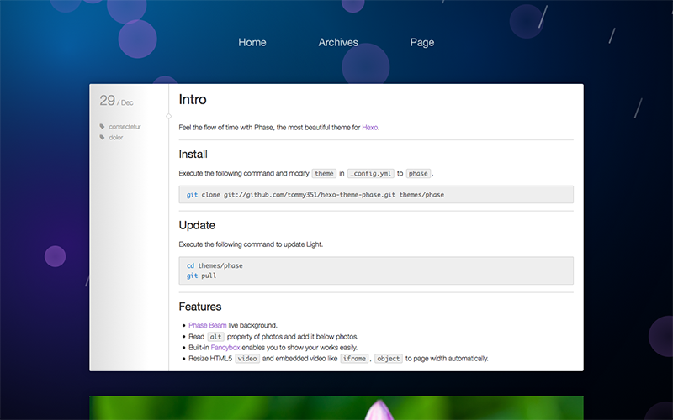The image size is (673, 420).
Task: Select the dolor tag
Action: tap(116, 137)
